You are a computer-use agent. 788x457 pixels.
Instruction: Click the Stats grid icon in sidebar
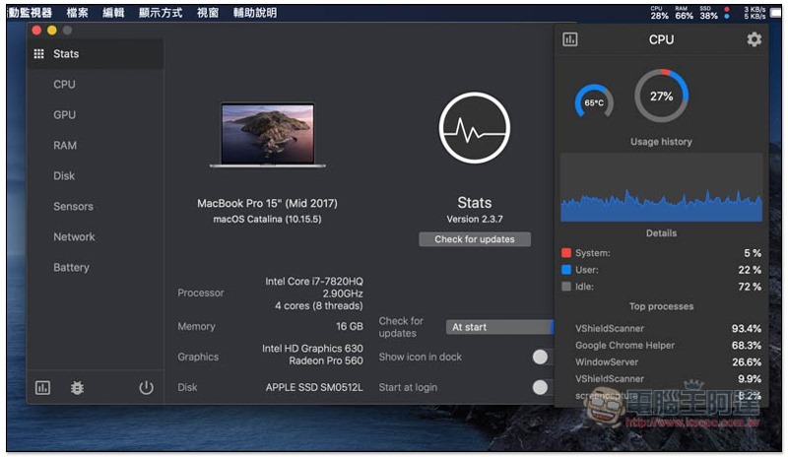point(39,54)
